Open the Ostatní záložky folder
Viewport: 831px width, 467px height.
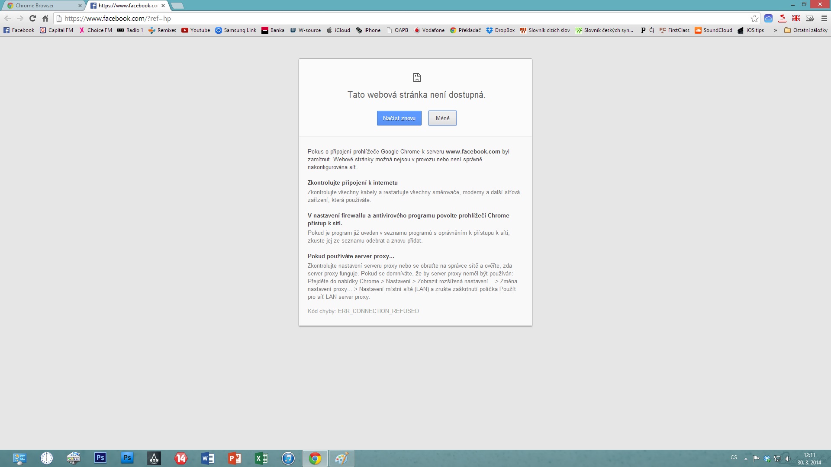pyautogui.click(x=806, y=30)
